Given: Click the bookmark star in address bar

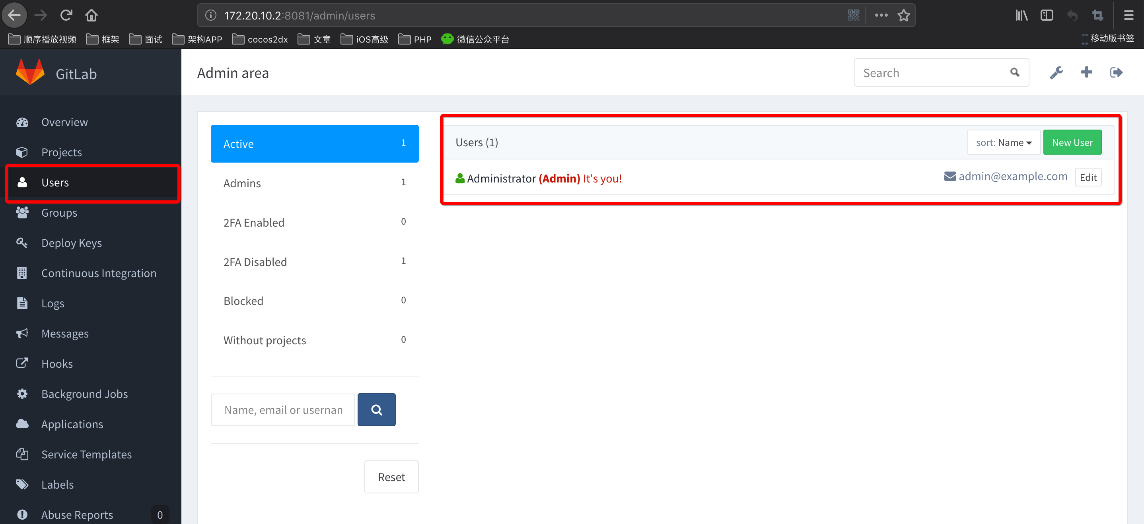Looking at the screenshot, I should click(903, 16).
